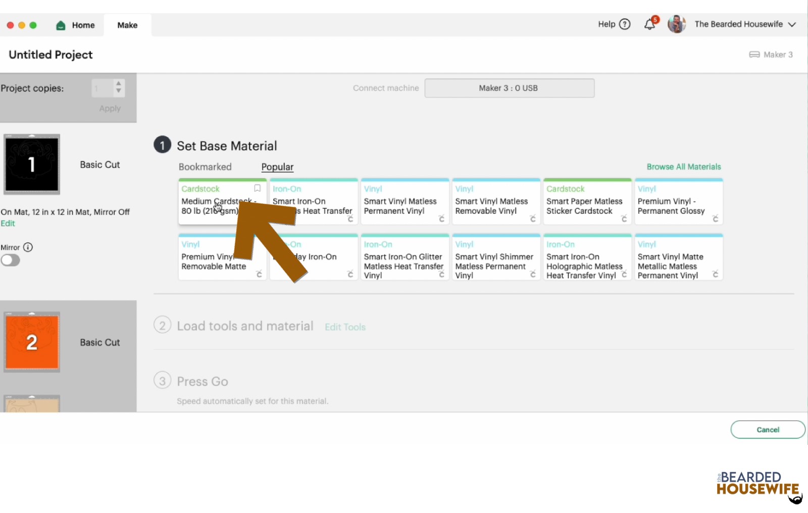This screenshot has width=808, height=513.
Task: Switch to the Bookmarked materials tab
Action: pyautogui.click(x=205, y=166)
